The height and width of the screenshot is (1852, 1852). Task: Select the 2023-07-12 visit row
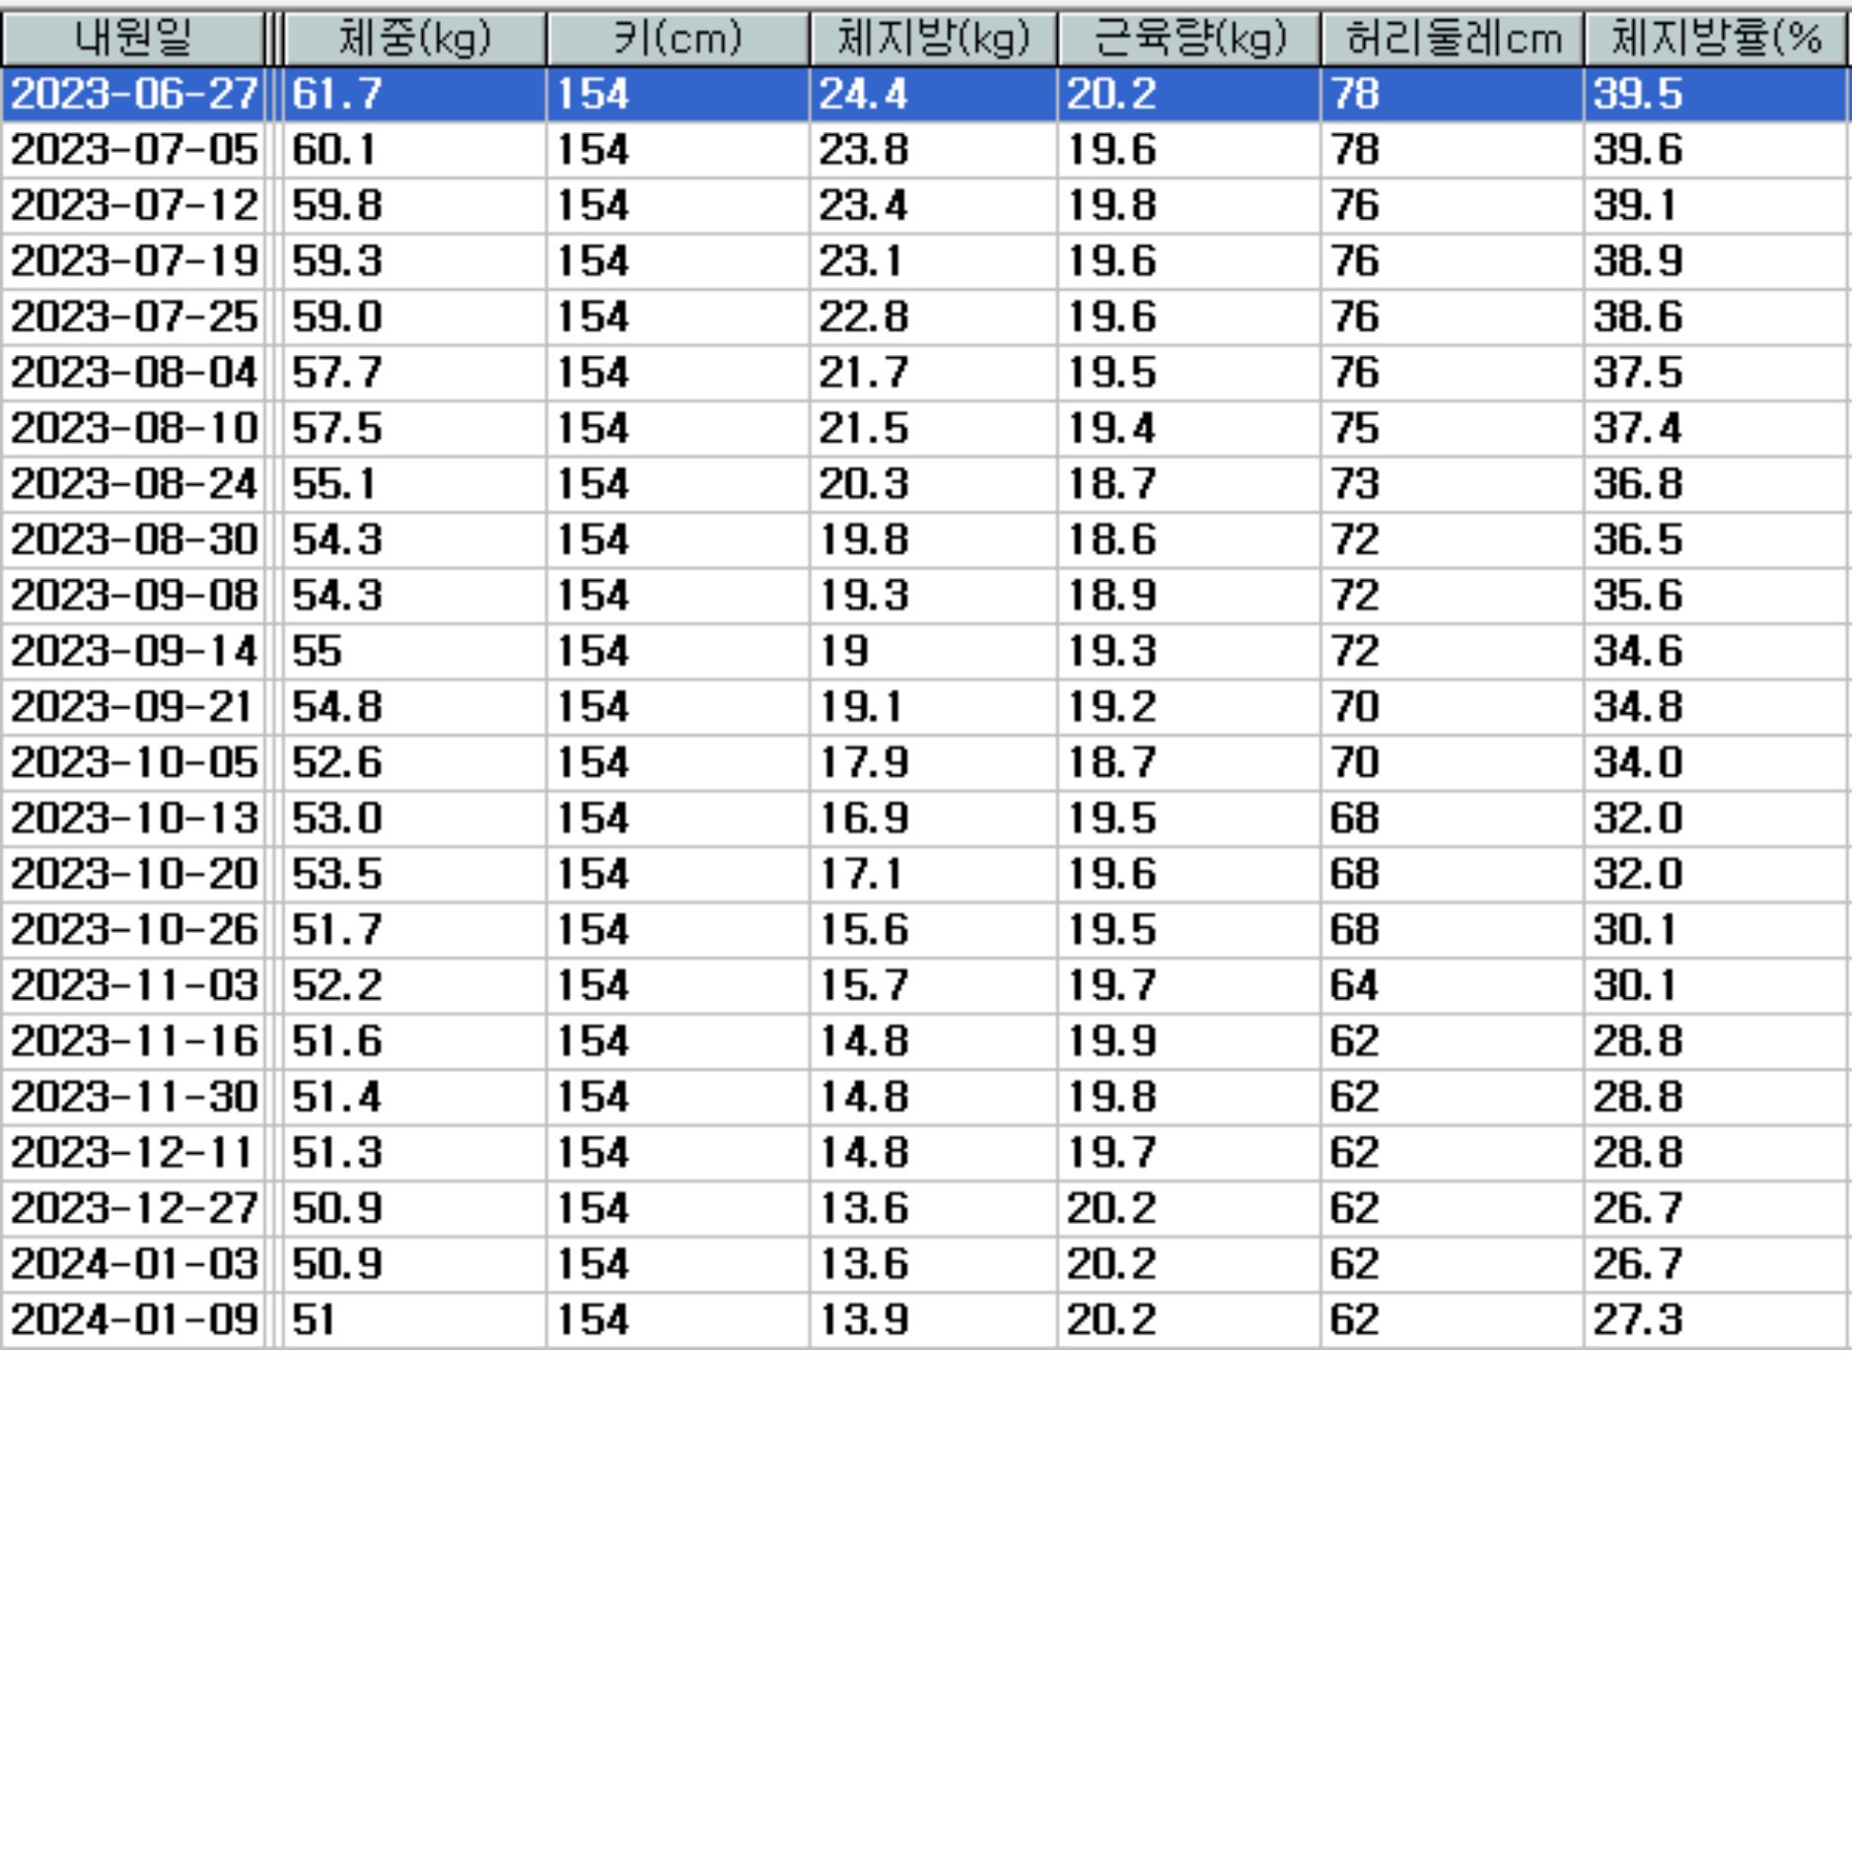coord(926,205)
